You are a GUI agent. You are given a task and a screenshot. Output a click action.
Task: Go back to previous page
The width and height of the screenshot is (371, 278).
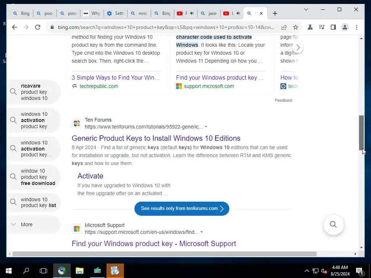tap(14, 27)
